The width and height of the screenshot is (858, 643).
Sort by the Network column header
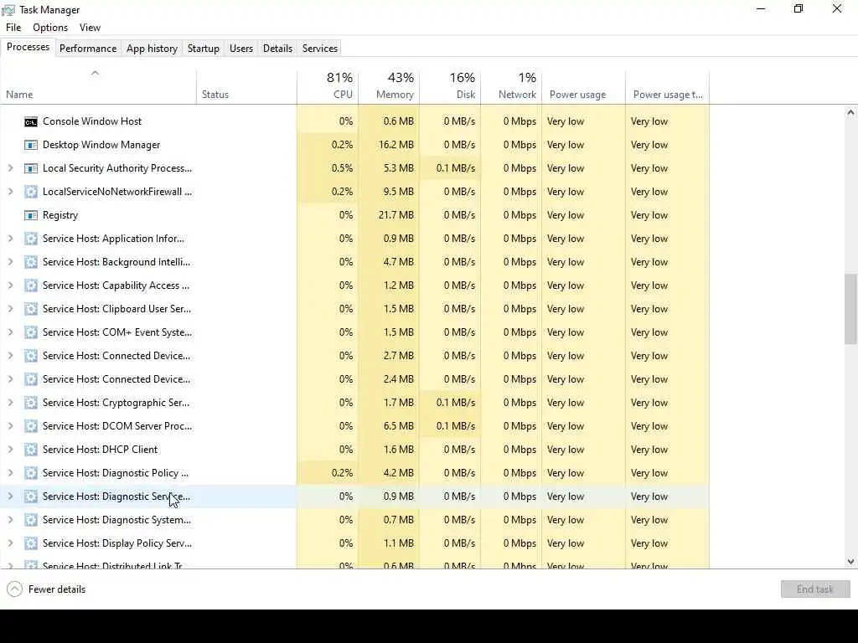(x=511, y=87)
